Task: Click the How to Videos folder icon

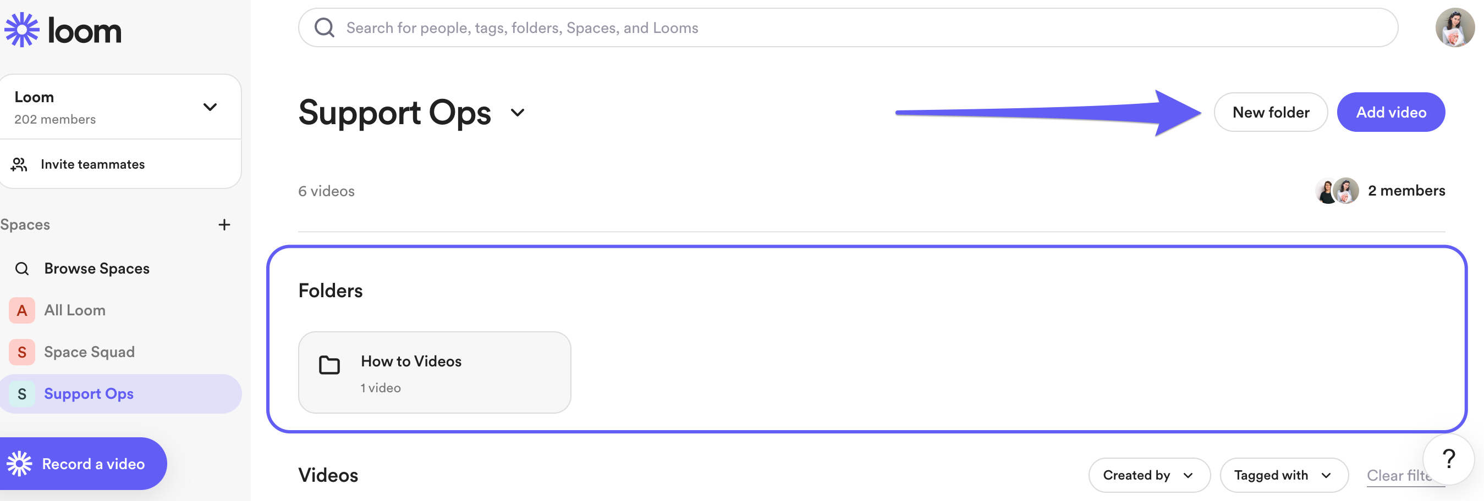Action: (329, 365)
